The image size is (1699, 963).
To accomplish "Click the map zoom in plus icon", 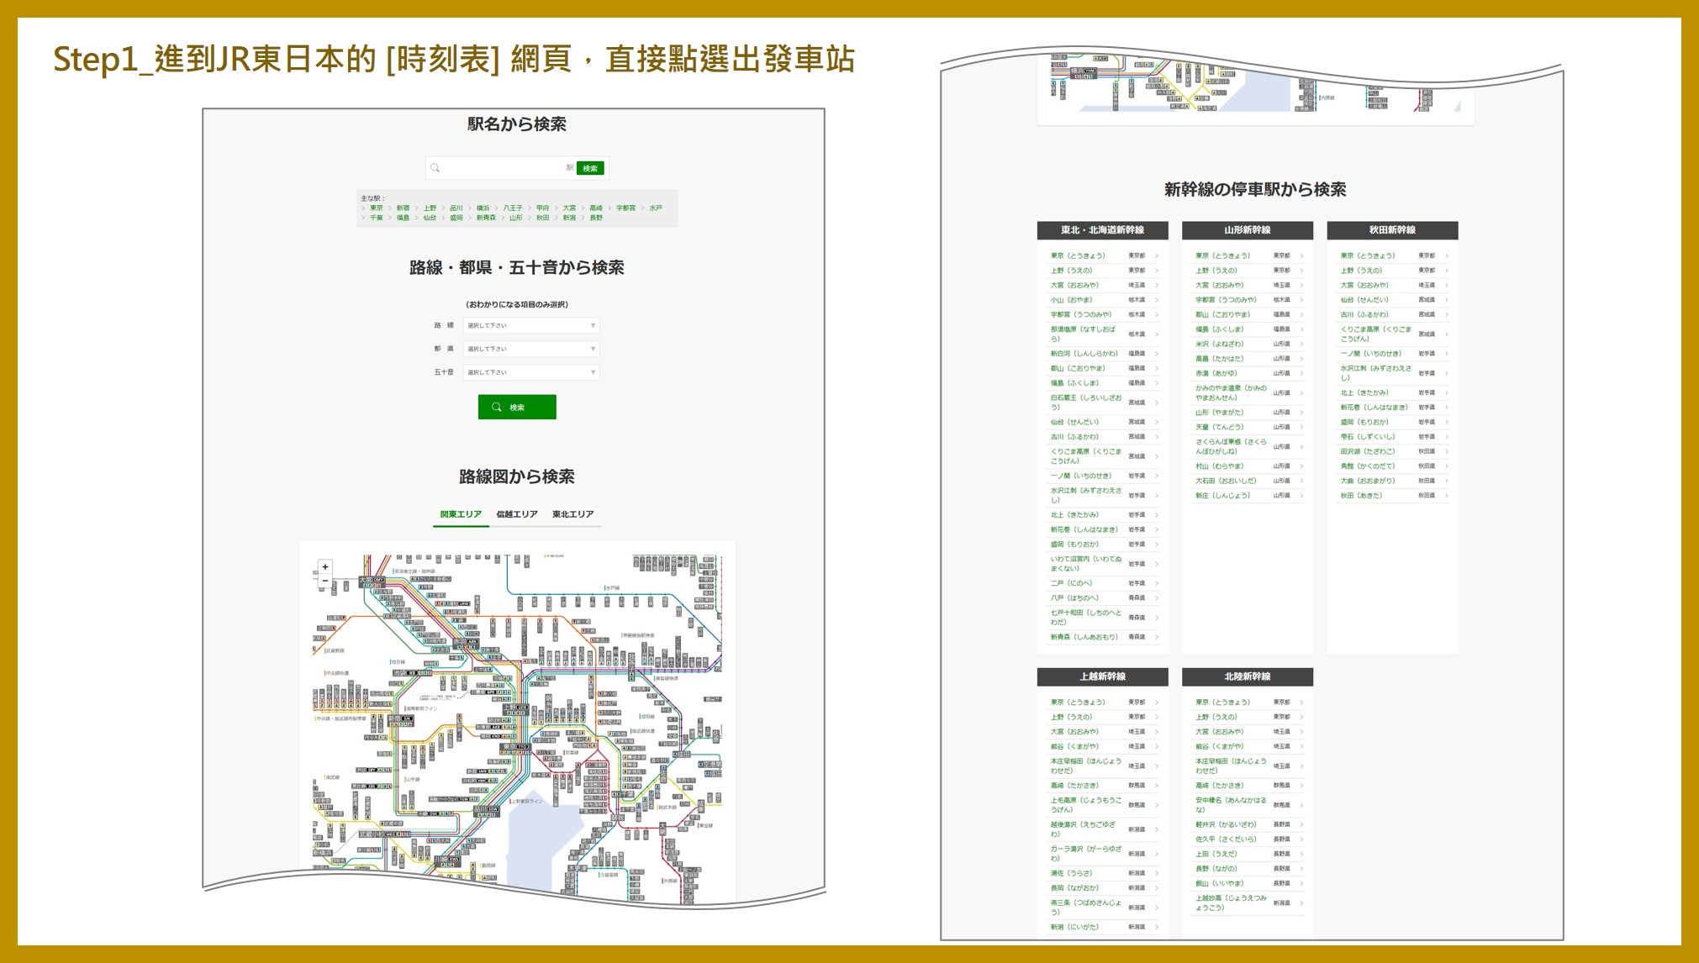I will pyautogui.click(x=325, y=567).
